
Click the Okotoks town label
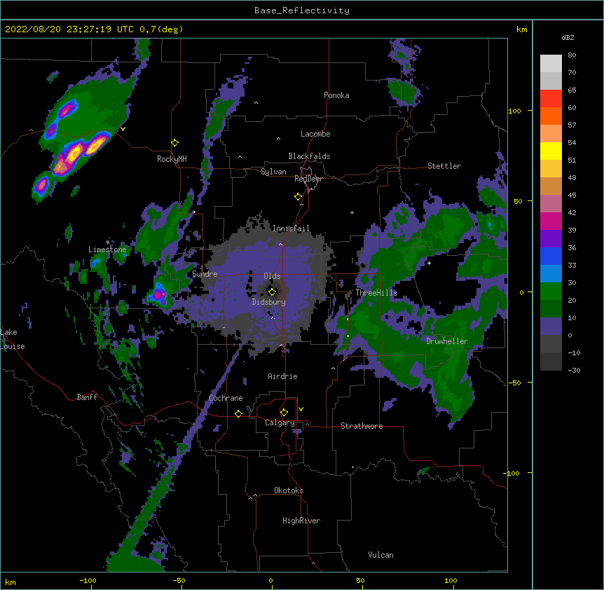tap(289, 490)
